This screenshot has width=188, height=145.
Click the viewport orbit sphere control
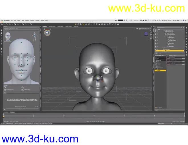[x=47, y=33]
